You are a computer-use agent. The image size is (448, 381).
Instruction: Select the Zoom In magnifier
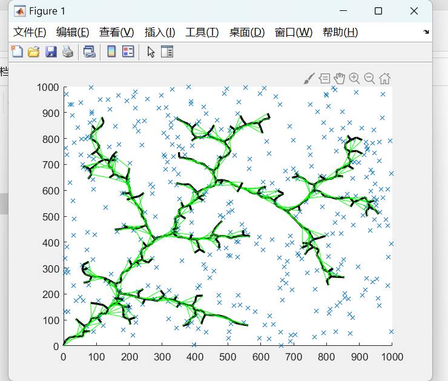click(355, 78)
